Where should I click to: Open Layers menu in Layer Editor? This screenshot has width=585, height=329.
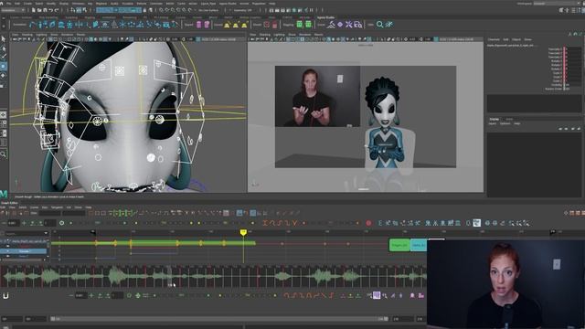(493, 123)
